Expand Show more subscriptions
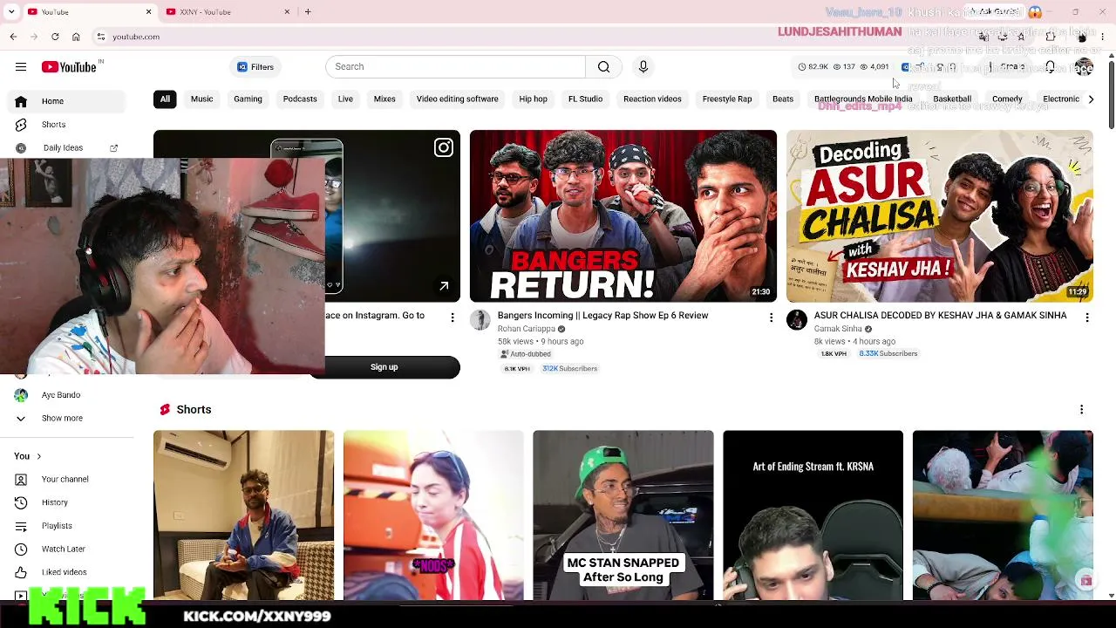This screenshot has height=628, width=1116. point(67,419)
